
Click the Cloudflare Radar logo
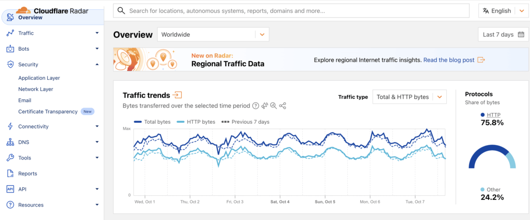pyautogui.click(x=51, y=10)
